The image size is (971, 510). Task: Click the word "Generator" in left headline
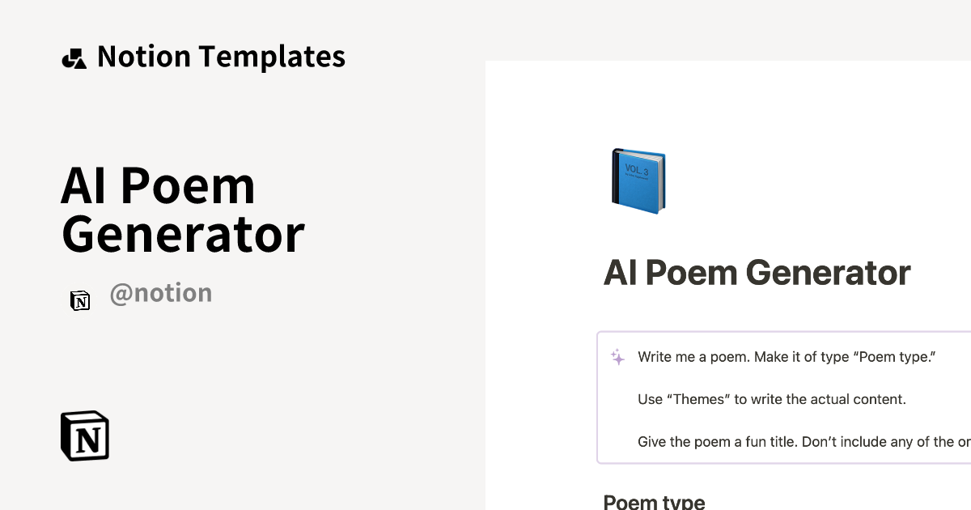pos(183,234)
